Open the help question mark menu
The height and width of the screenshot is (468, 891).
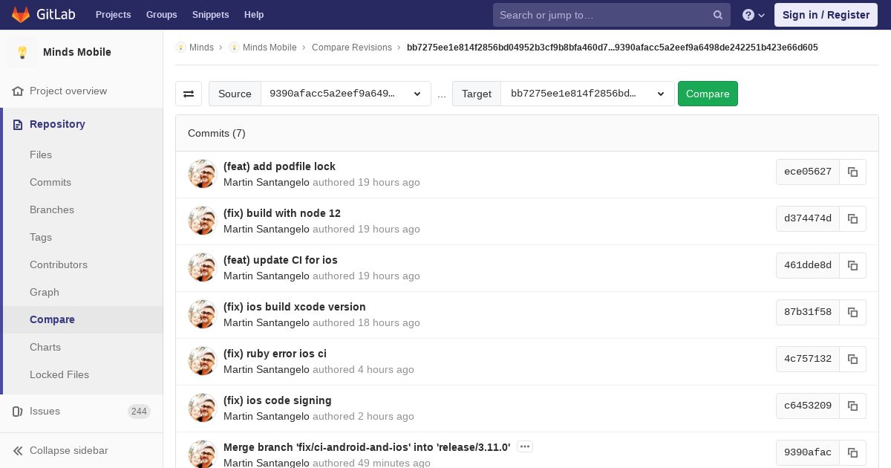click(x=754, y=15)
